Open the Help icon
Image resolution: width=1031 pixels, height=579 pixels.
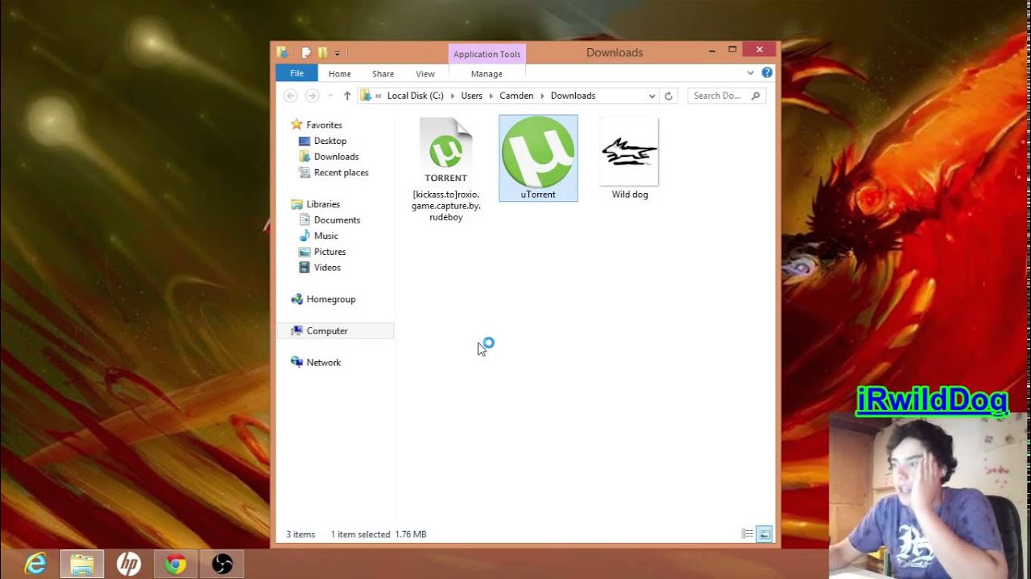point(767,72)
